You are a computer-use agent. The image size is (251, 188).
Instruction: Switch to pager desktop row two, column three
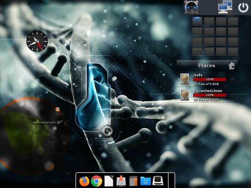click(221, 31)
